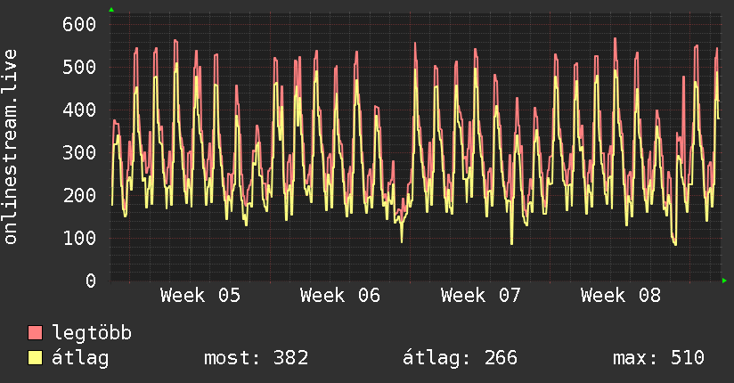Click the 0 y-axis tick label
Screen dimensions: 734x383
91,281
